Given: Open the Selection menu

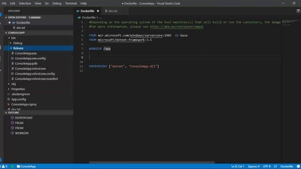Looking at the screenshot, I should coord(25,3).
